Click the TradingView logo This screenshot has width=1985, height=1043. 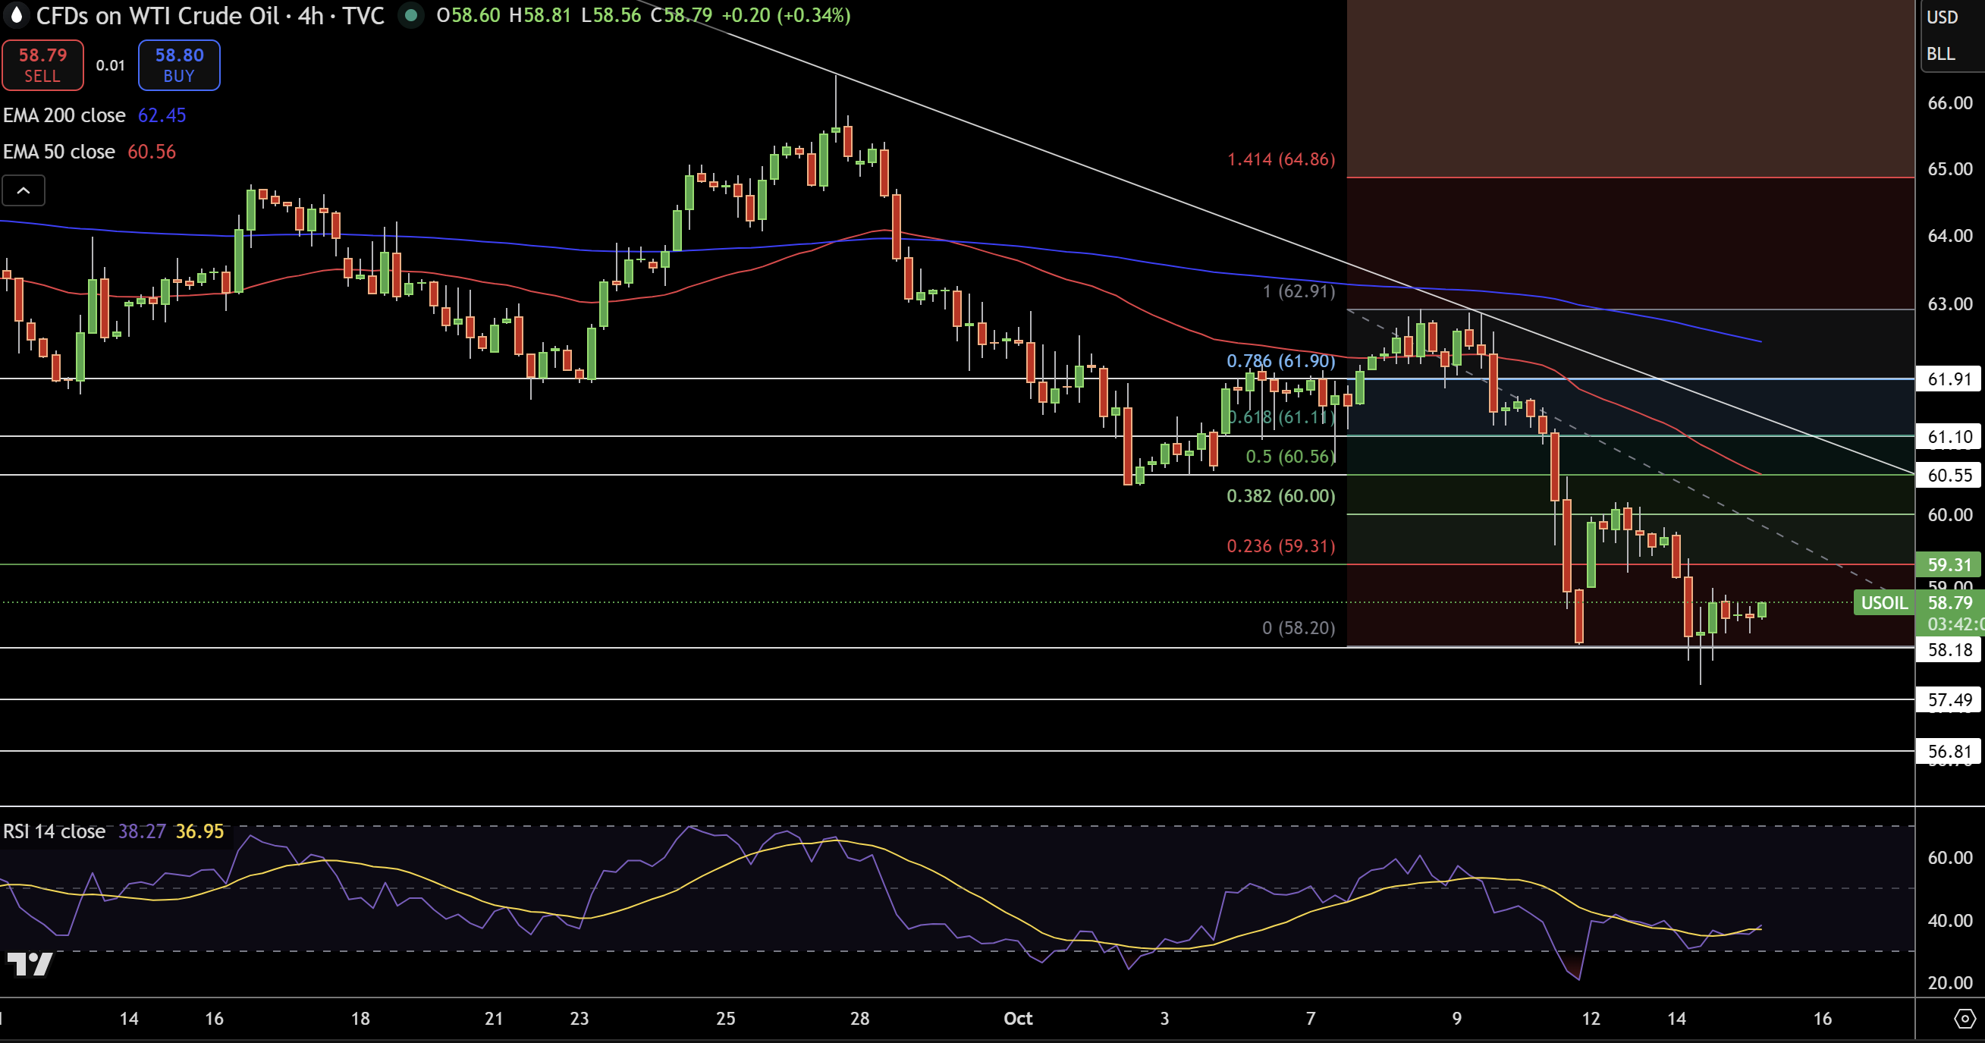coord(30,963)
